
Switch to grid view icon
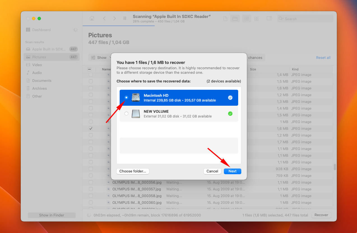256,19
